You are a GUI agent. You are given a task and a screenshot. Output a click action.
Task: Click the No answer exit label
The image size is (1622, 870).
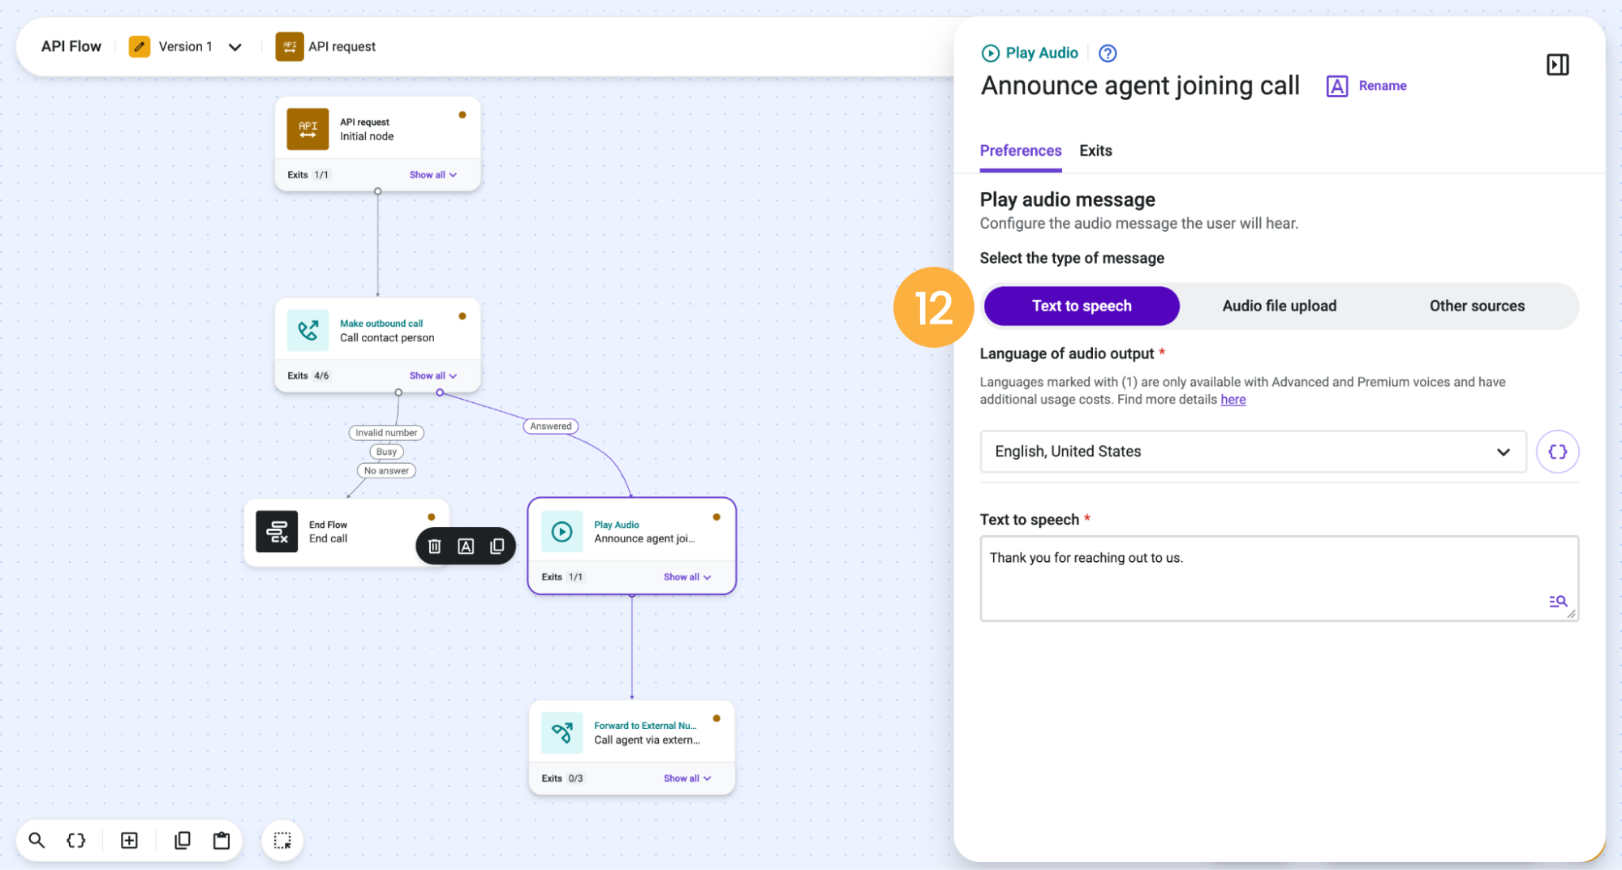(x=386, y=470)
